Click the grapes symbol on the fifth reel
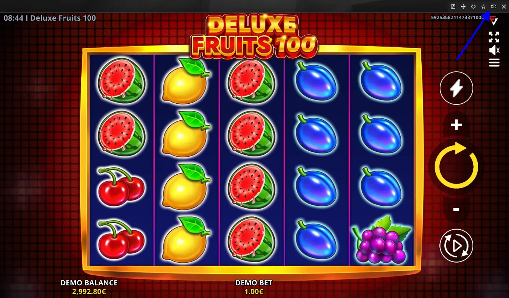The width and height of the screenshot is (509, 298). pos(381,240)
